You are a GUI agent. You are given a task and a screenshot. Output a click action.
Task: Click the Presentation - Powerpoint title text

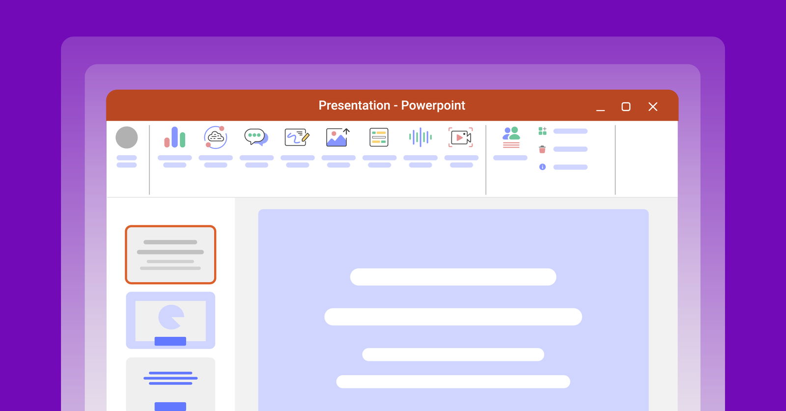click(x=392, y=106)
